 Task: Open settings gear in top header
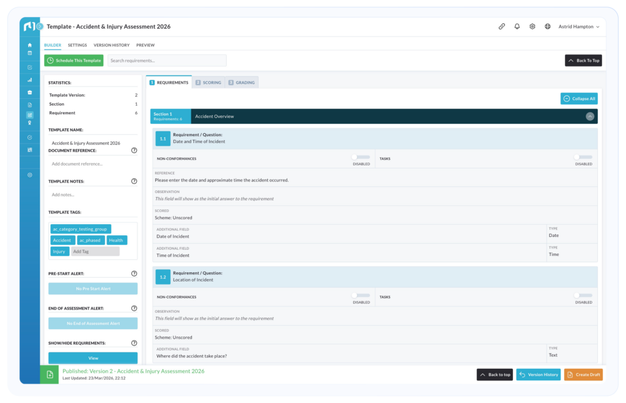point(532,26)
